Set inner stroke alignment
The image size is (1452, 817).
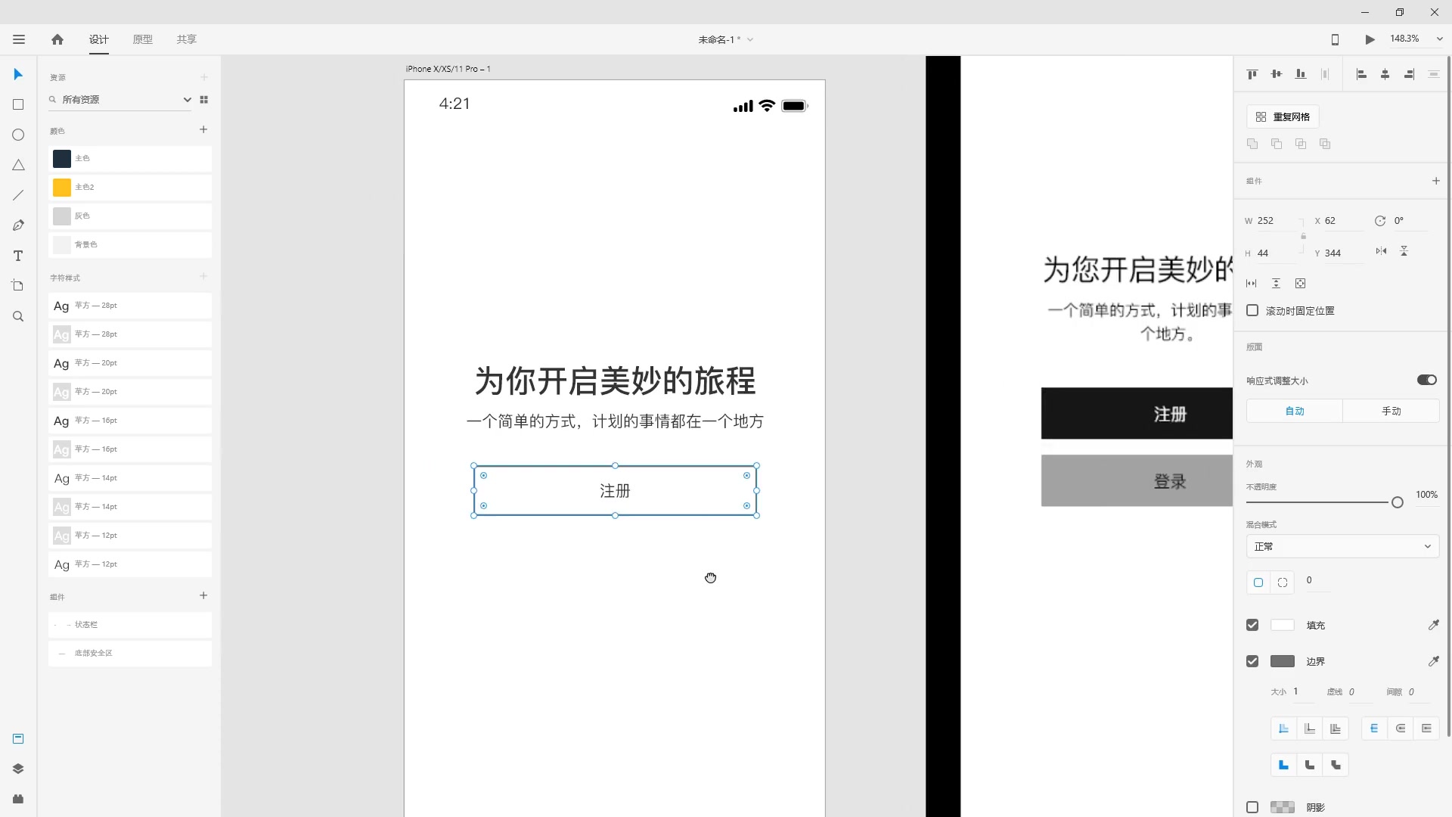[1283, 728]
